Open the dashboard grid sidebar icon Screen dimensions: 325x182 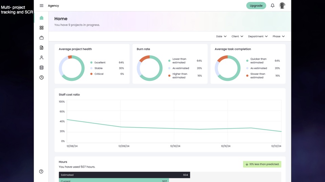tap(41, 28)
